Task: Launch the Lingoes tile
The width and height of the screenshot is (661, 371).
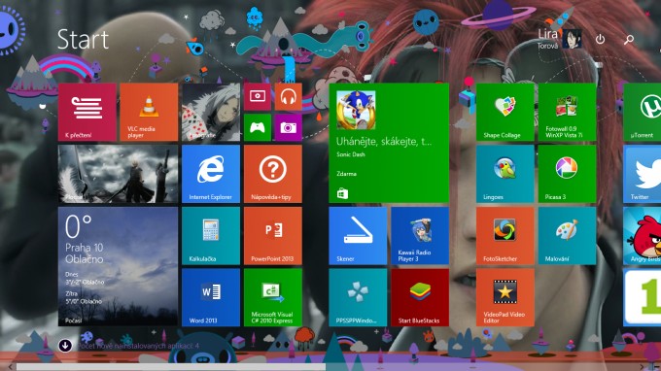Action: (505, 174)
